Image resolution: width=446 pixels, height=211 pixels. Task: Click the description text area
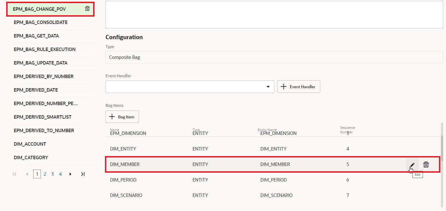tap(274, 15)
